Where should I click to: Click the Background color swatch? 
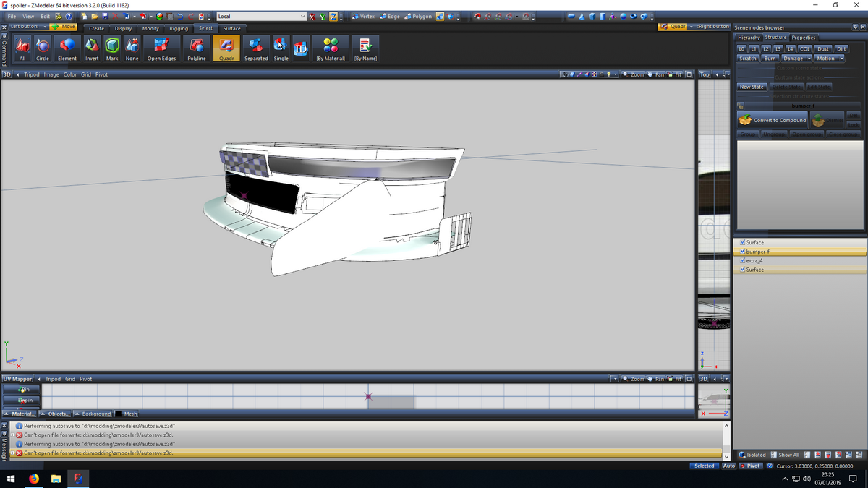coord(119,414)
